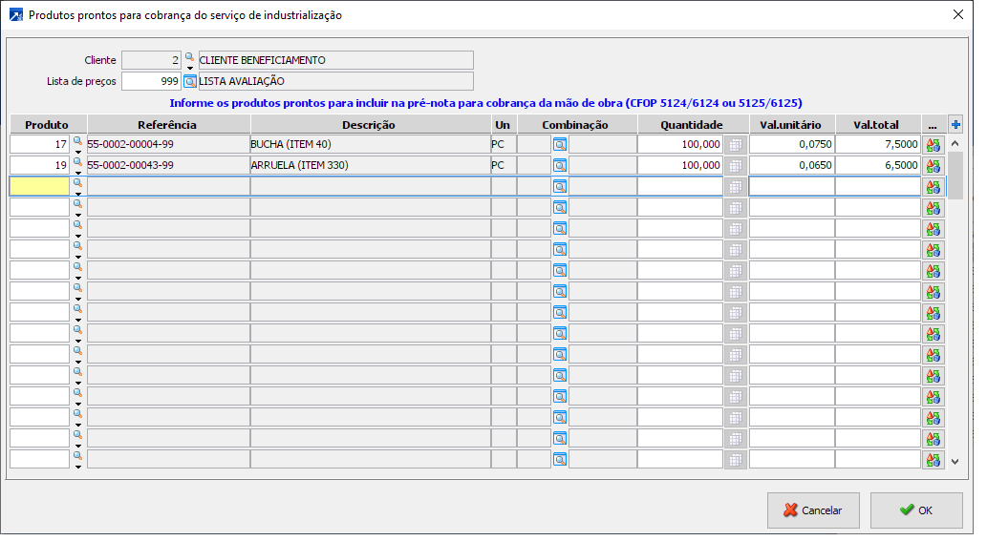This screenshot has width=987, height=541.
Task: Click quantity grid icon in BUCHA row
Action: [735, 145]
